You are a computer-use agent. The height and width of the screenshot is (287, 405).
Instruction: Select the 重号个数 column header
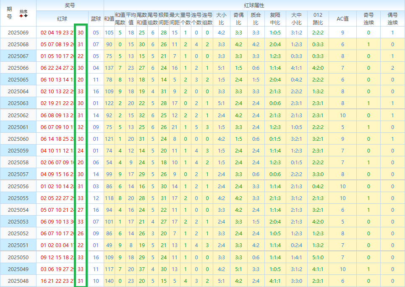point(186,18)
